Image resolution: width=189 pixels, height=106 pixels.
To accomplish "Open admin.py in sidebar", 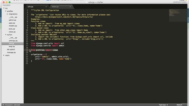I will click(x=12, y=20).
